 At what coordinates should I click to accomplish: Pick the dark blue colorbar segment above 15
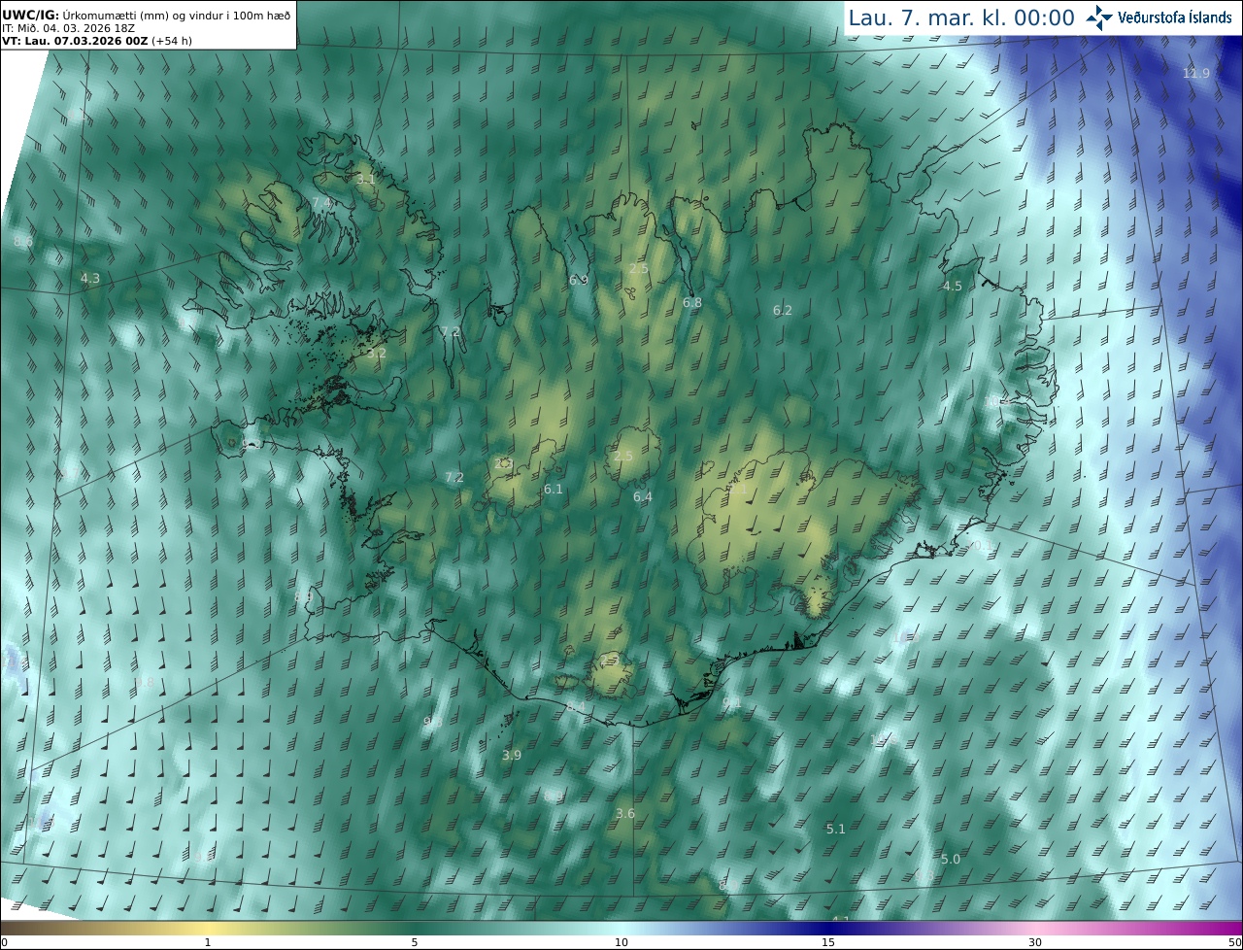828,928
